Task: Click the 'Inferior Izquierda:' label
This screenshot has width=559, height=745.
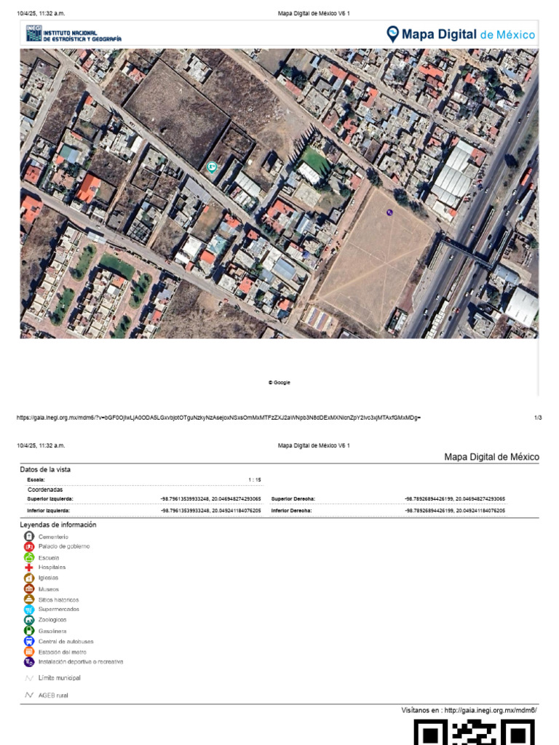Action: [49, 511]
